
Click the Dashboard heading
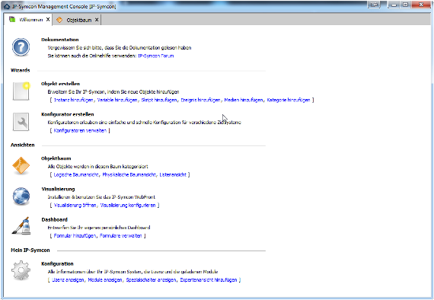[x=55, y=219]
